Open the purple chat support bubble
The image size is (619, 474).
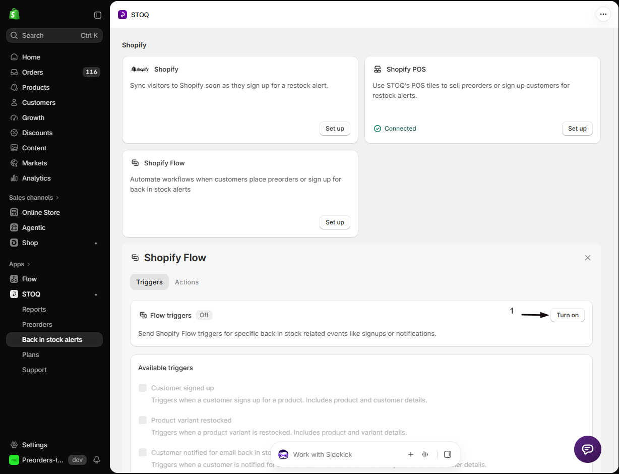588,449
